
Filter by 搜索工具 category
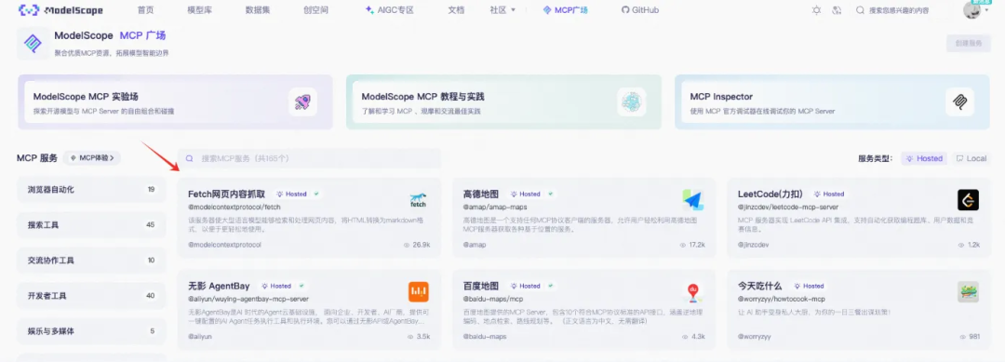pyautogui.click(x=91, y=225)
